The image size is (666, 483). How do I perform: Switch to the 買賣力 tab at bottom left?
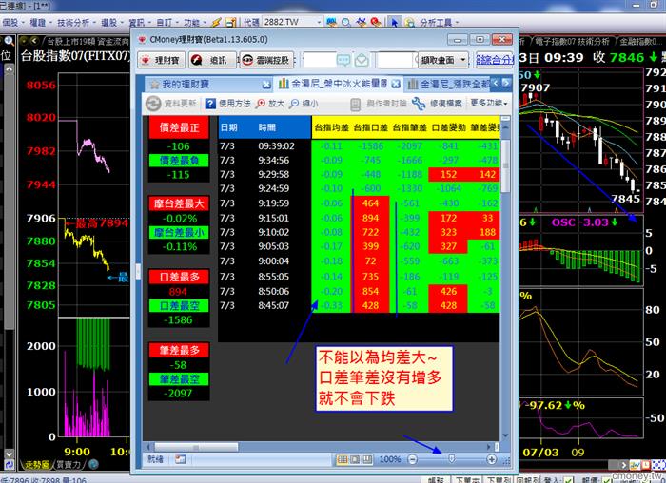tap(69, 465)
